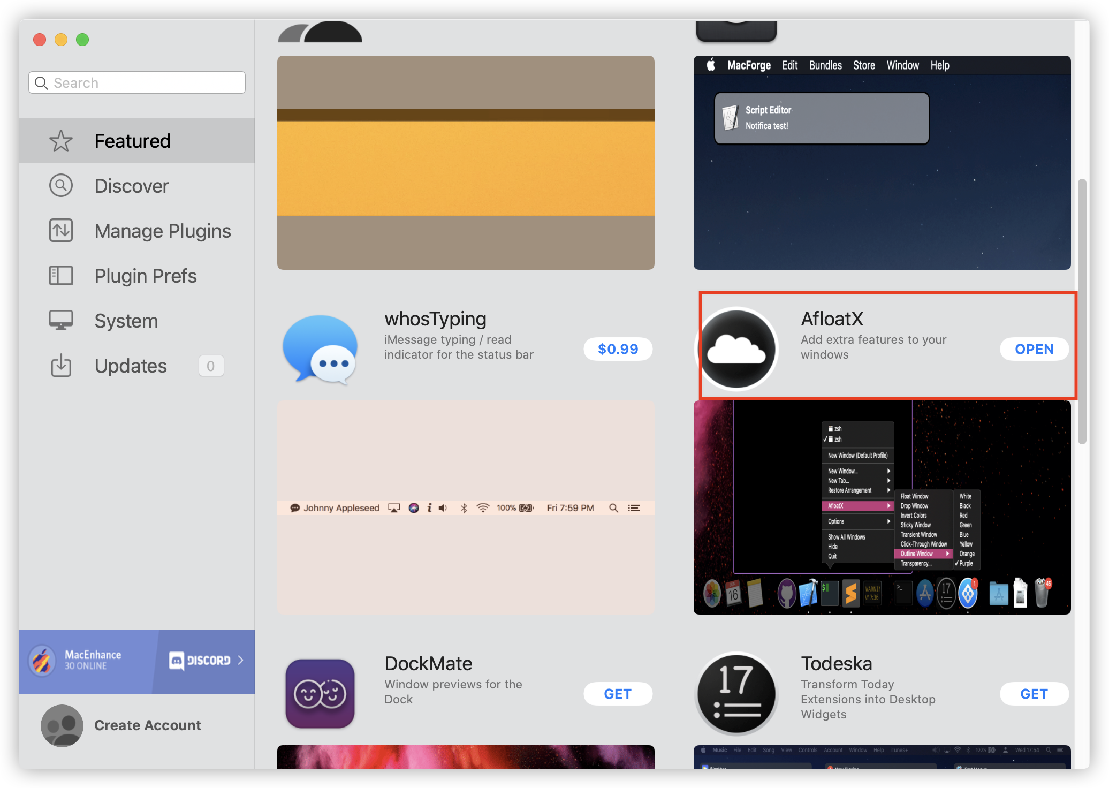
Task: Click the Plugin Prefs panel icon
Action: (61, 275)
